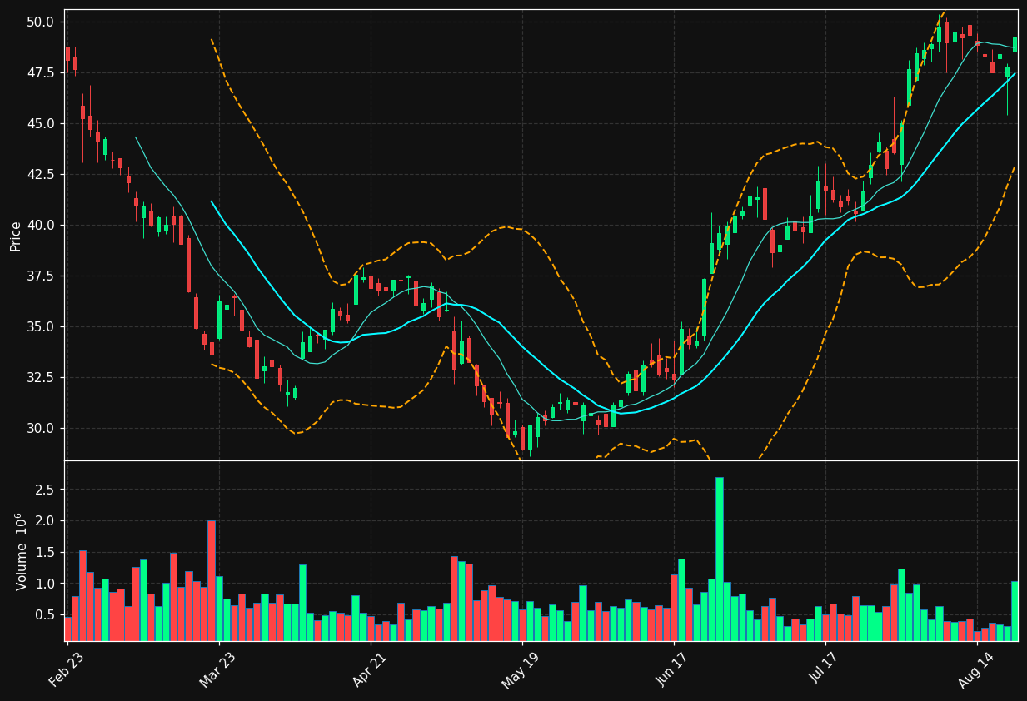Click the 1.5 volume axis label
Screen dimensions: 1027x701
coord(46,553)
